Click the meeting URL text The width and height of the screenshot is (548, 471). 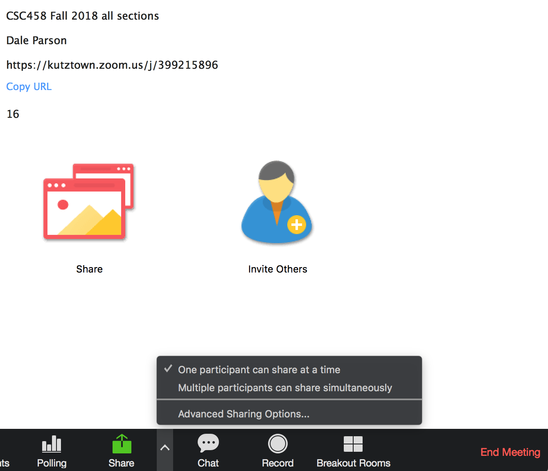coord(112,65)
